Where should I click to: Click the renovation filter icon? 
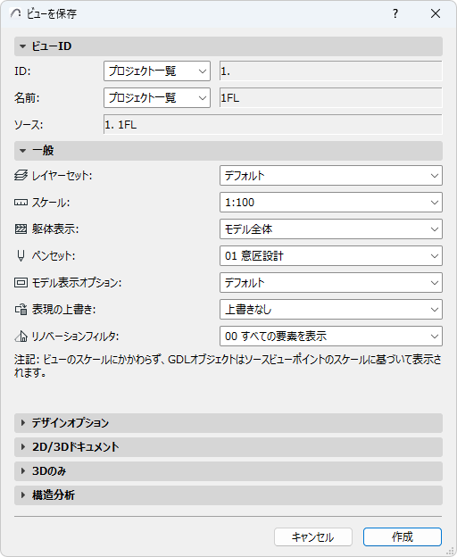click(x=21, y=337)
